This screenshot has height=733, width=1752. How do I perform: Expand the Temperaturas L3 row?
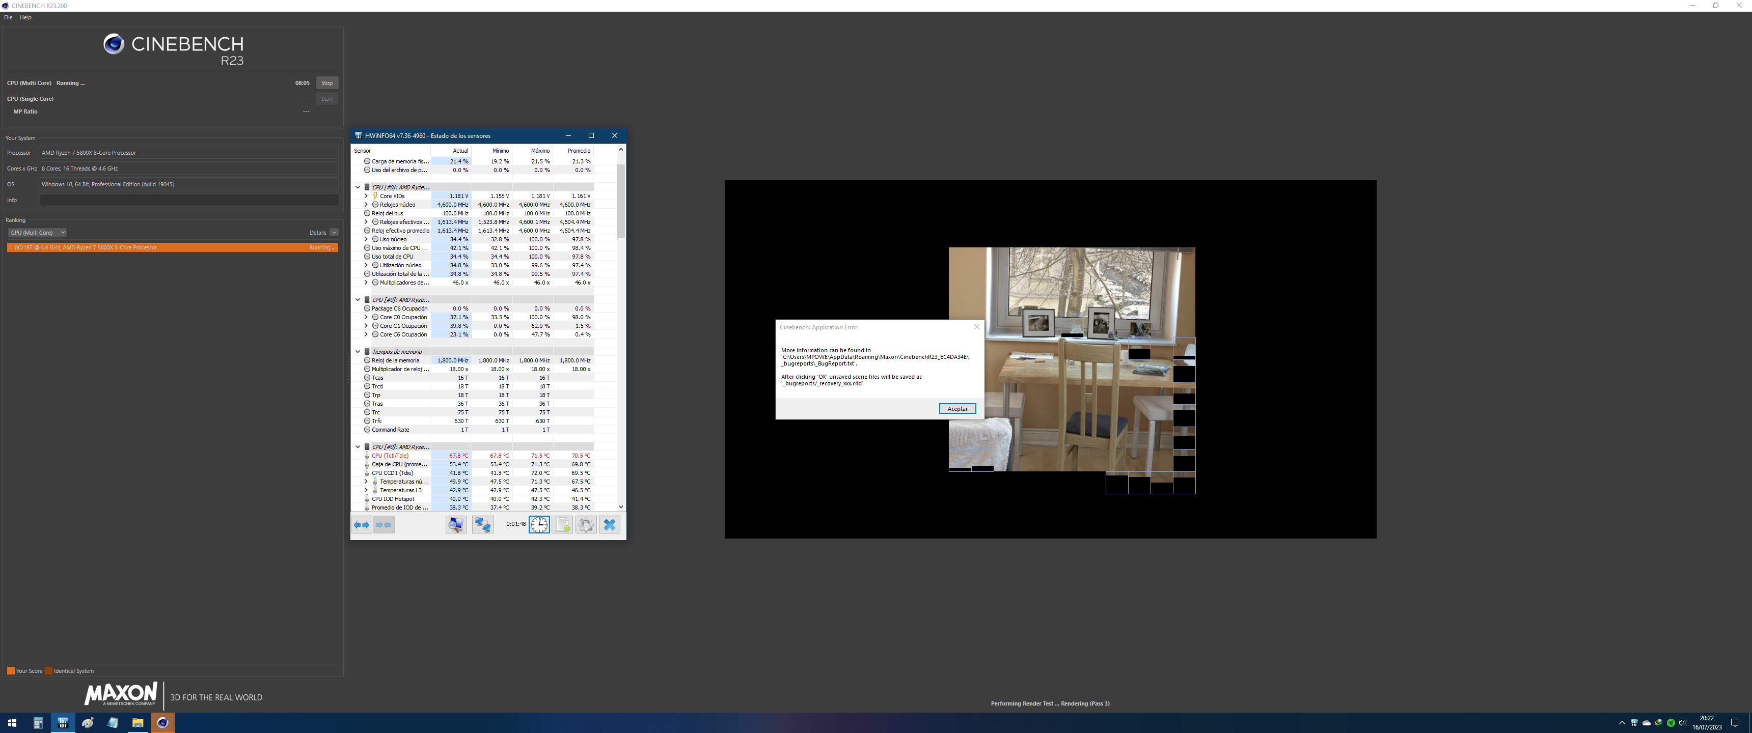point(366,490)
